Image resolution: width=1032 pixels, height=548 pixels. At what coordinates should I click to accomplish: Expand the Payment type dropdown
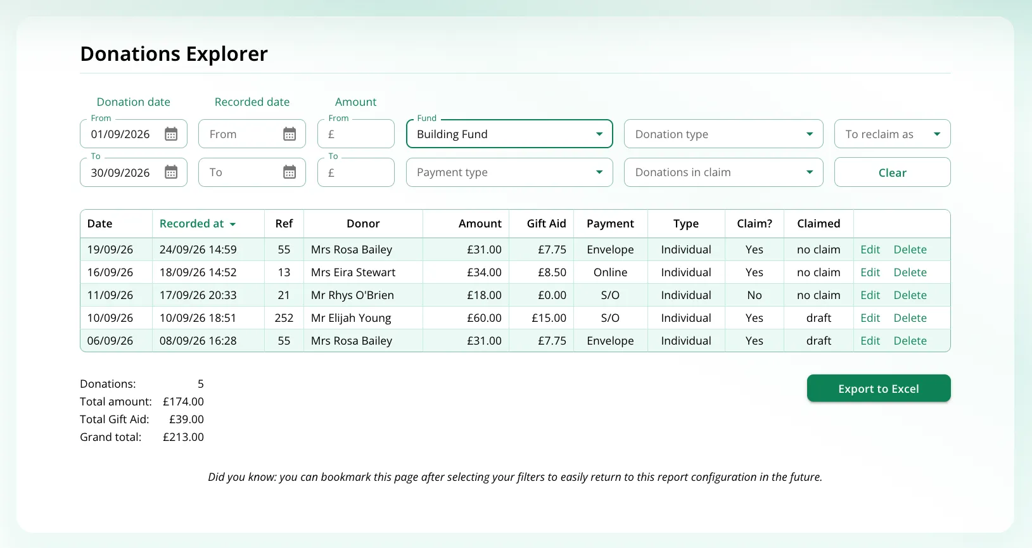coord(509,172)
